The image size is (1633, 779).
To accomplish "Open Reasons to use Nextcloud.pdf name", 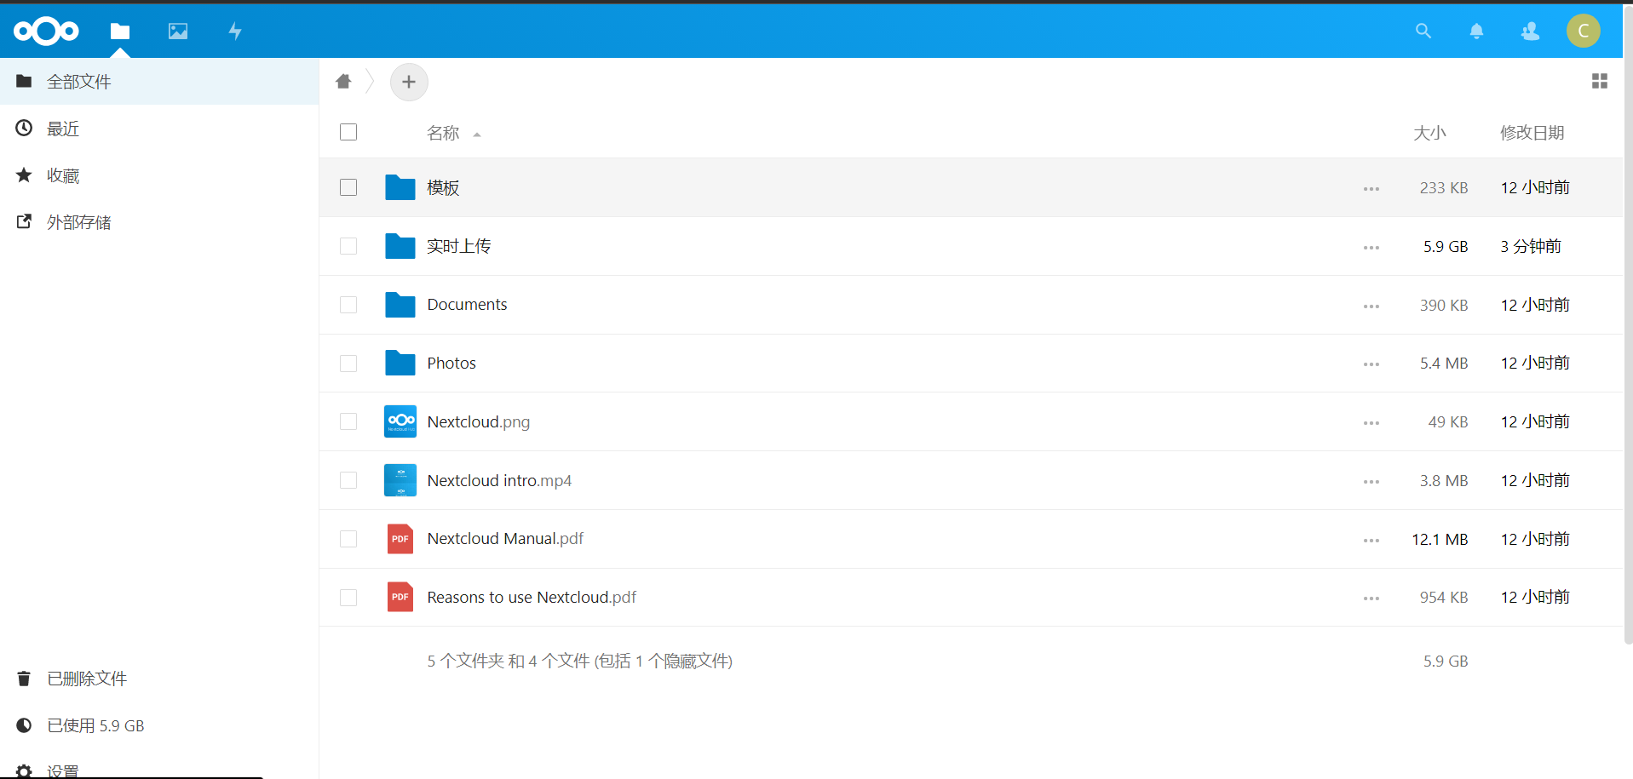I will [x=532, y=598].
